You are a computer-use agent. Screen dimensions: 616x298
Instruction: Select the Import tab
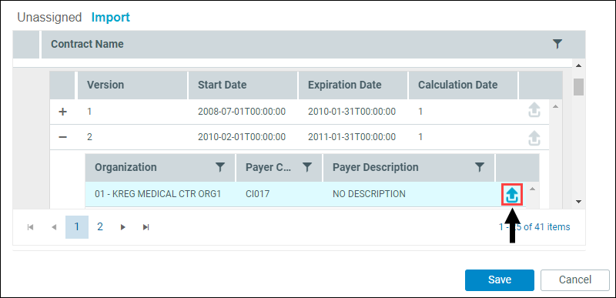click(111, 17)
